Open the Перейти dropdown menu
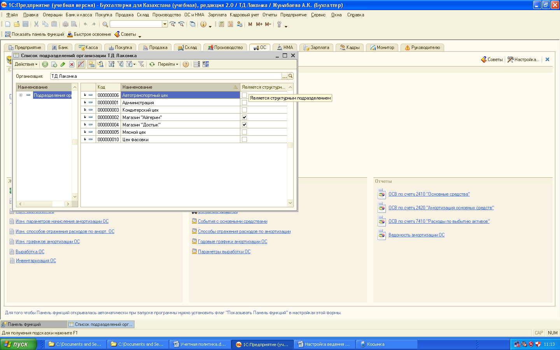560x350 pixels. click(168, 64)
